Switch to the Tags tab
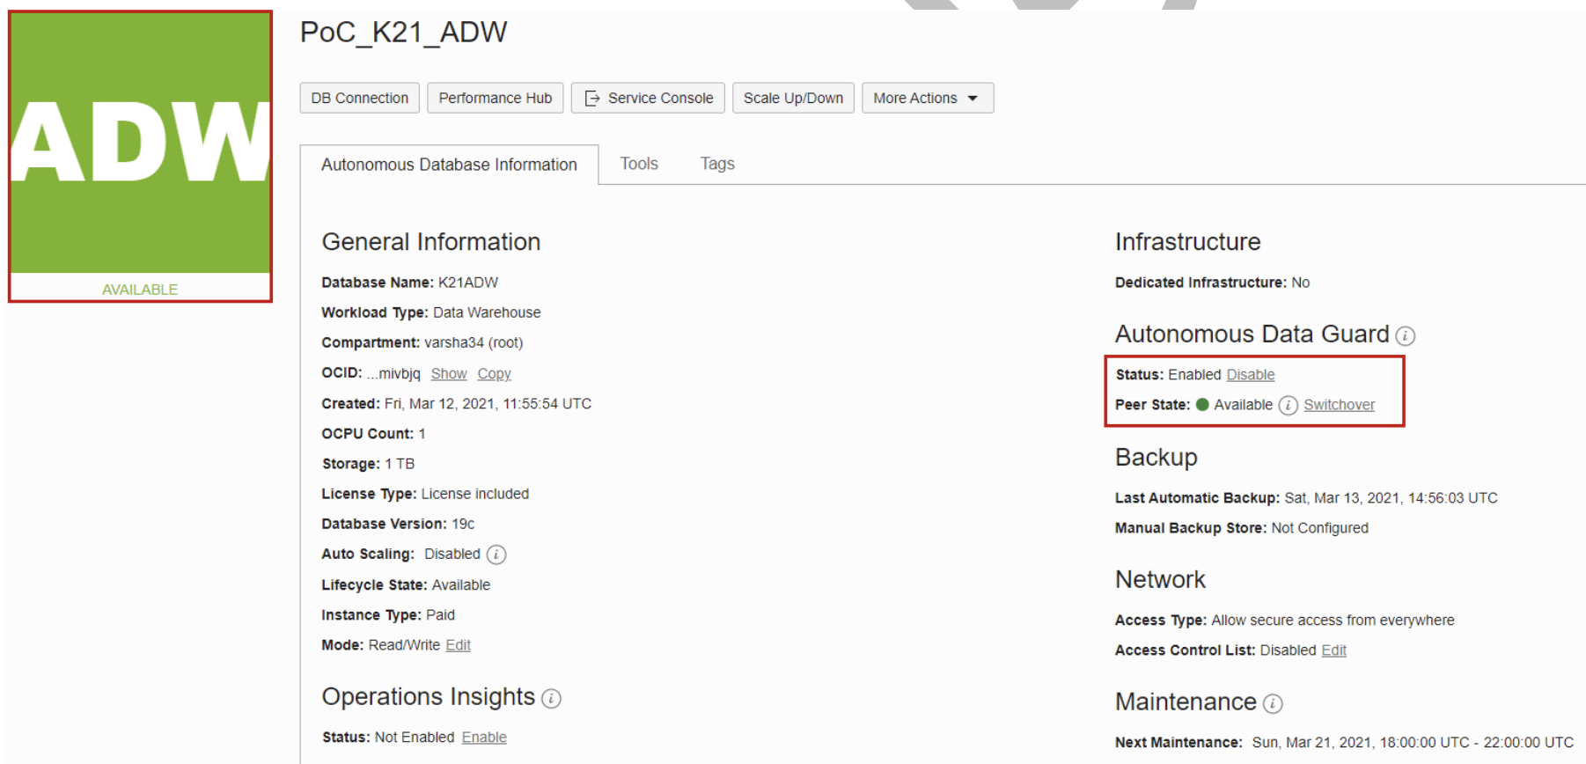This screenshot has height=764, width=1586. click(716, 164)
